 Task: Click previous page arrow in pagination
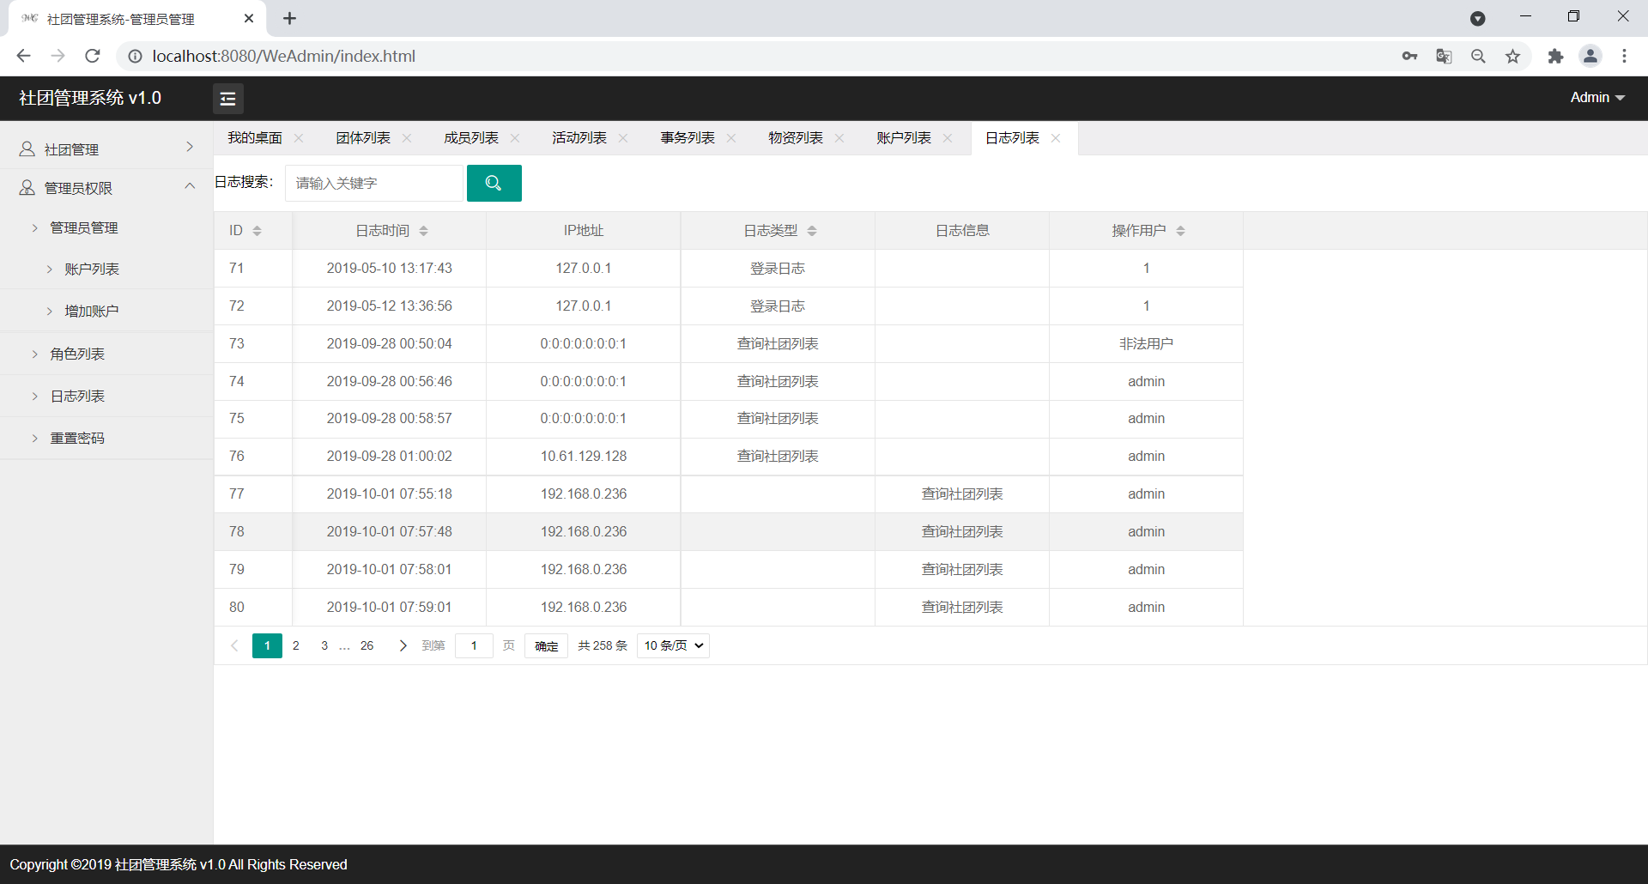[x=234, y=645]
